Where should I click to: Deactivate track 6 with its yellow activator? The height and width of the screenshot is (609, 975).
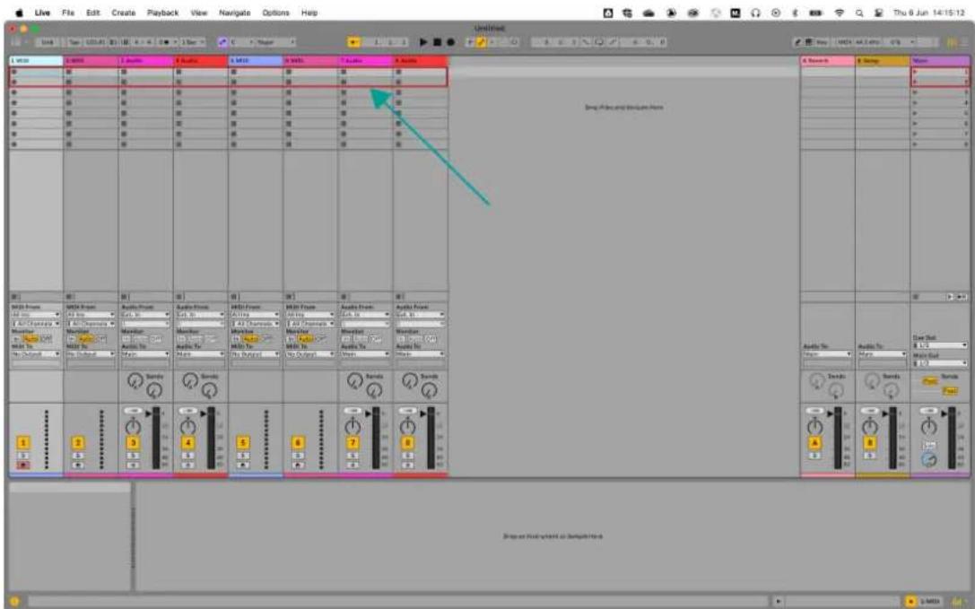(x=298, y=443)
